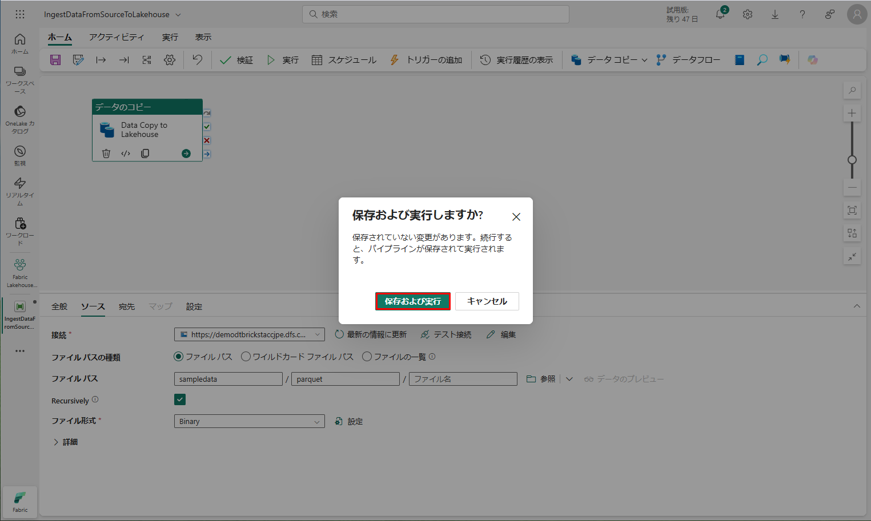This screenshot has height=521, width=871.
Task: Open the connection (接続) dropdown
Action: point(249,335)
